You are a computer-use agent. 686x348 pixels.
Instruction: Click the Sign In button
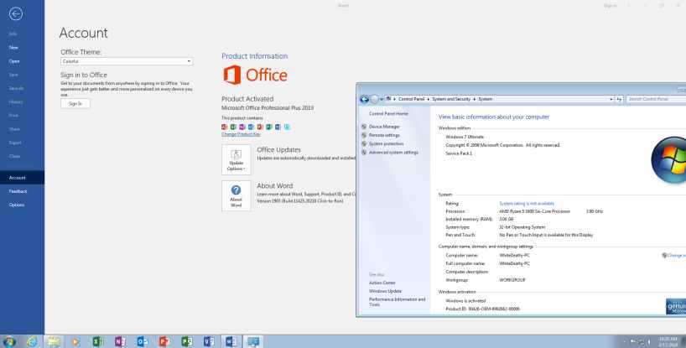pyautogui.click(x=75, y=103)
